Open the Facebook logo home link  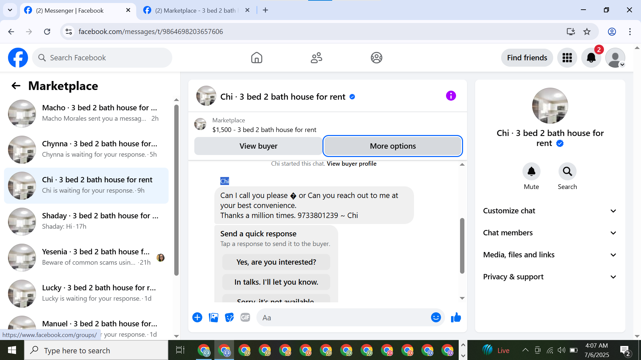(18, 58)
